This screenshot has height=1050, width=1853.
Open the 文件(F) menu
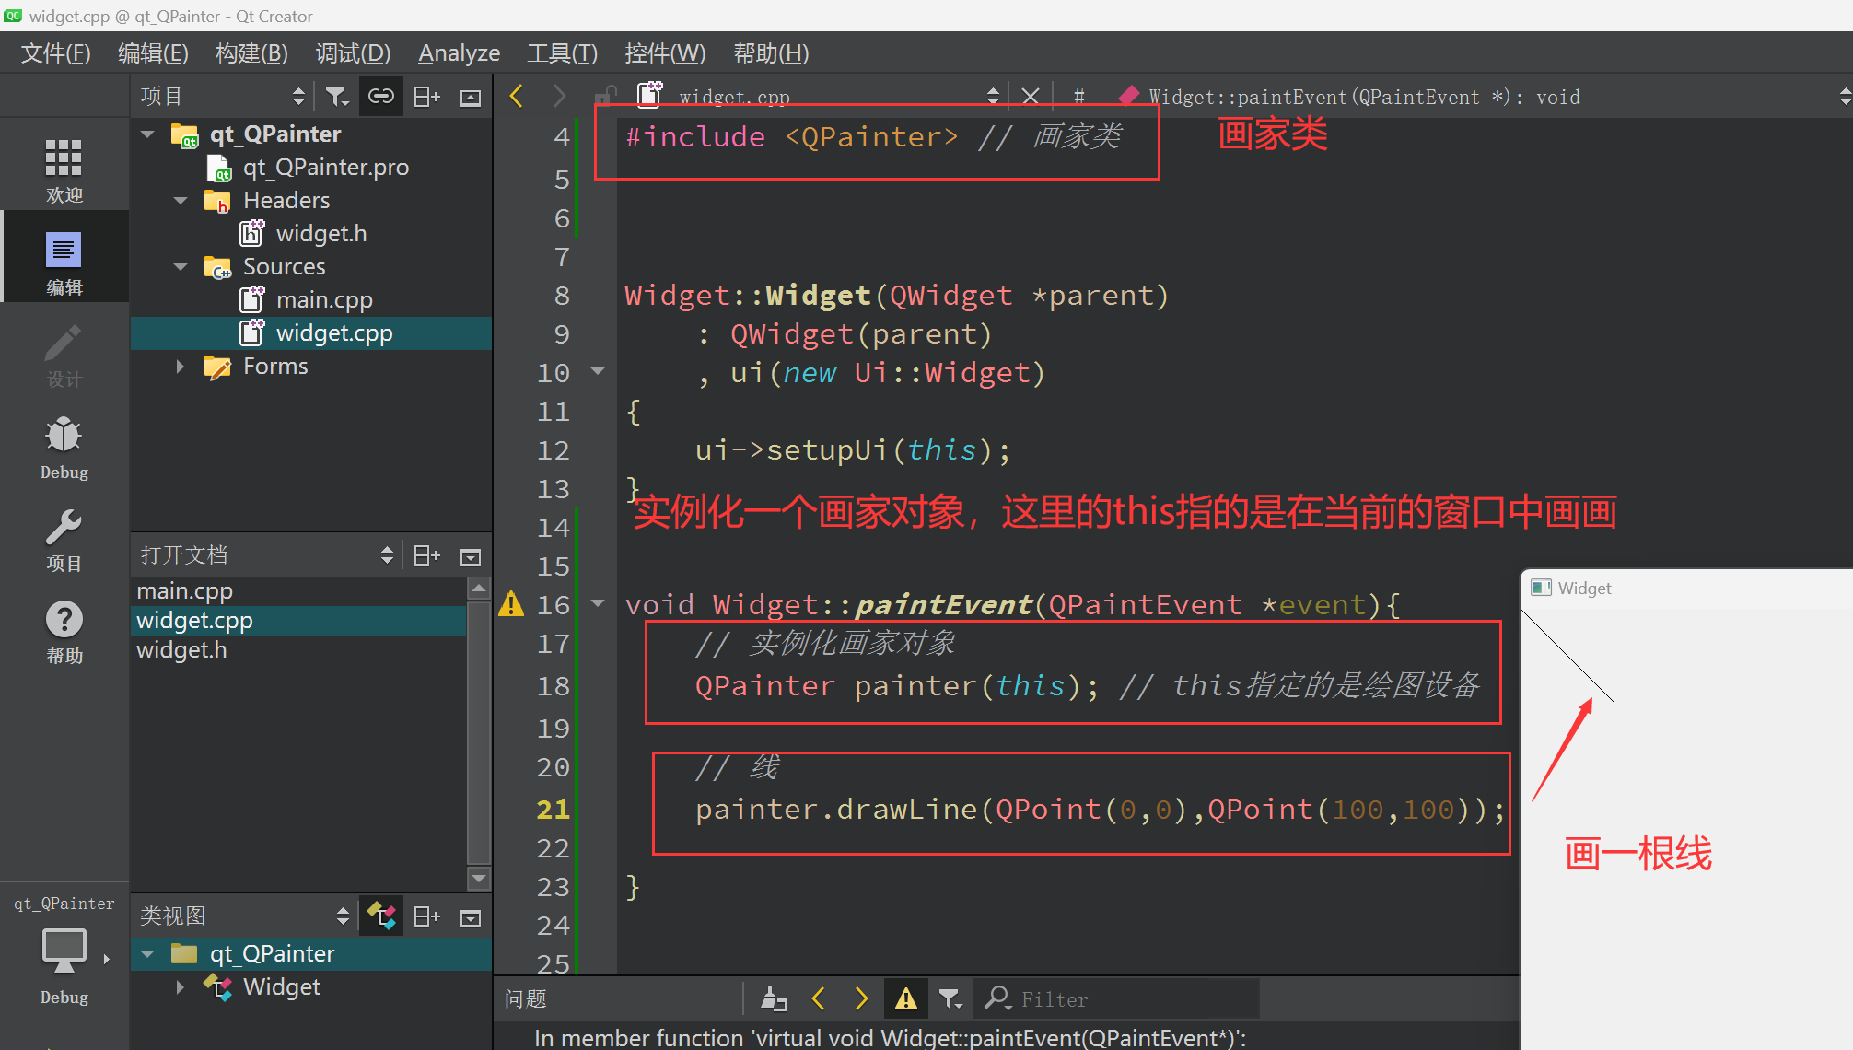tap(55, 53)
